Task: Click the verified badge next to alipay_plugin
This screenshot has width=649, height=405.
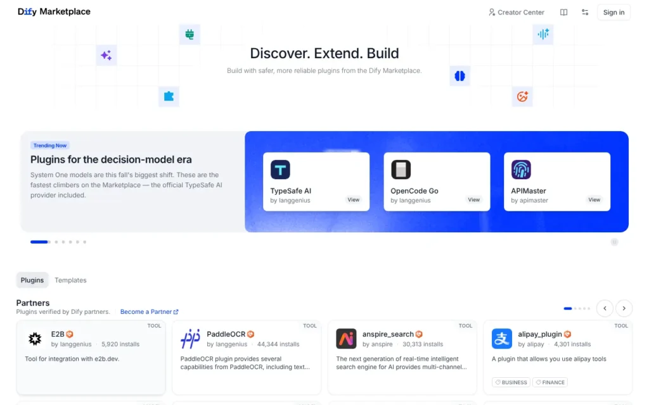Action: click(x=567, y=334)
